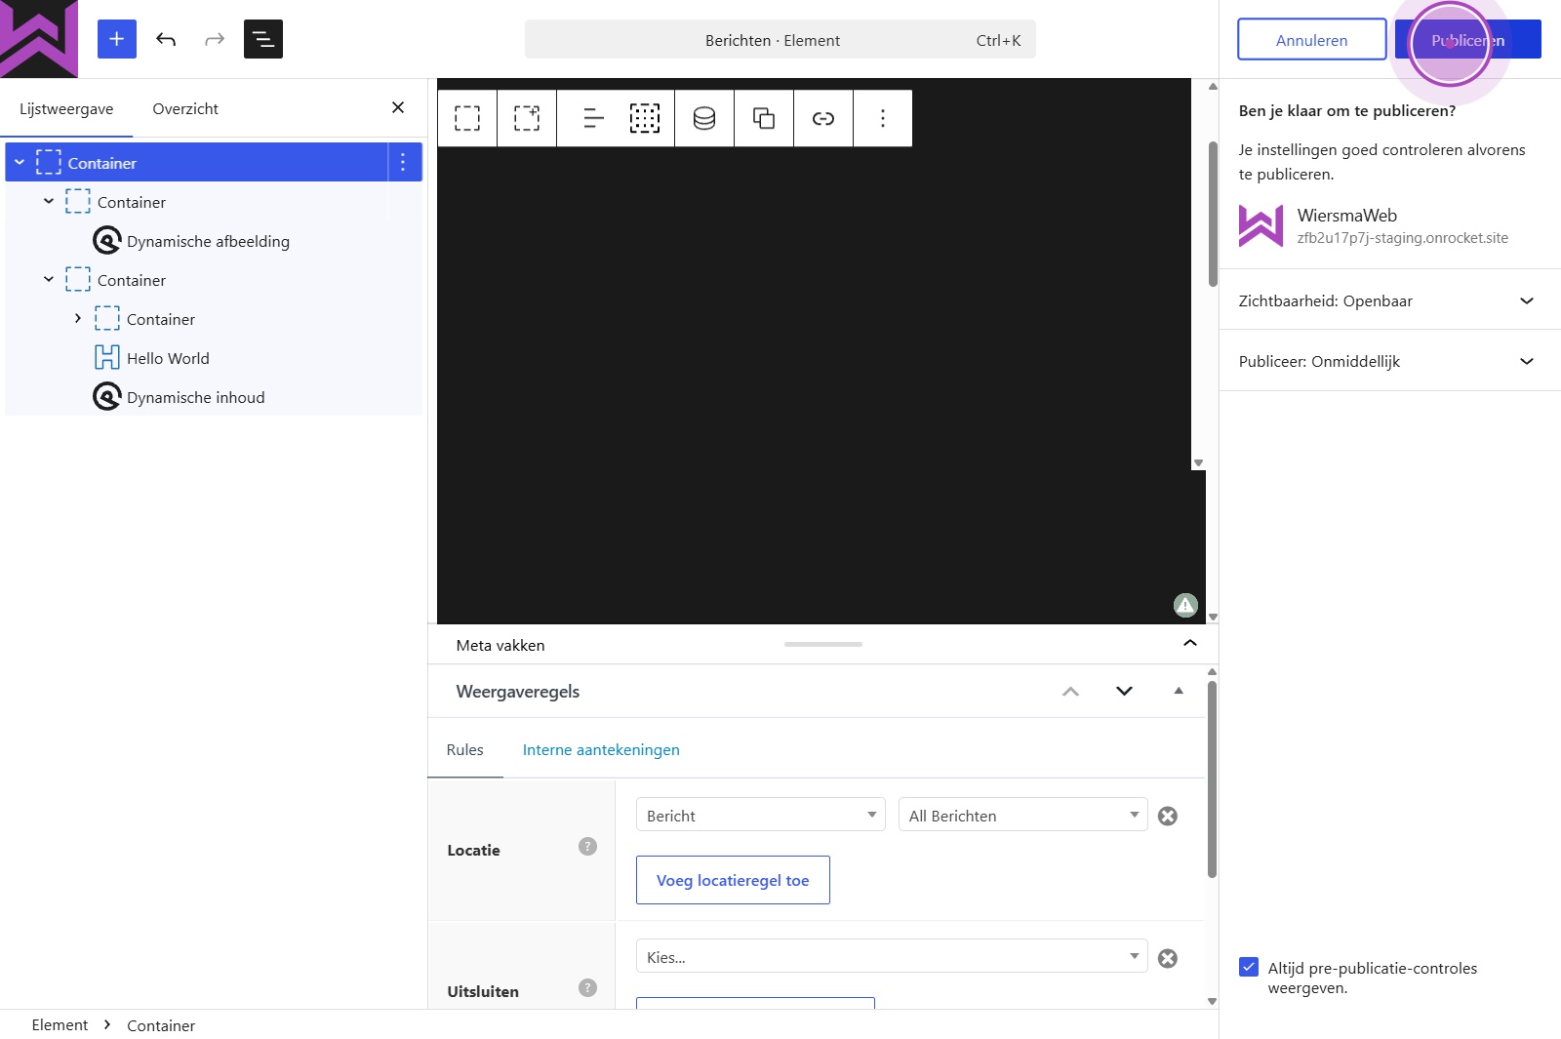Expand the nested collapsed Container
The width and height of the screenshot is (1561, 1039).
(78, 318)
